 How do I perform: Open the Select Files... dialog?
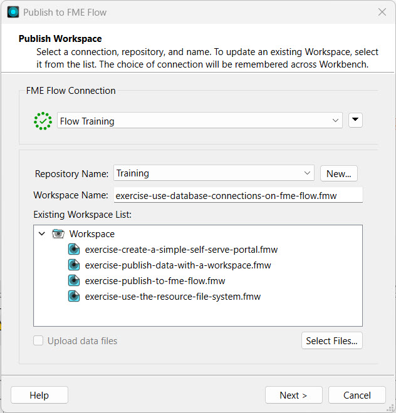[331, 341]
